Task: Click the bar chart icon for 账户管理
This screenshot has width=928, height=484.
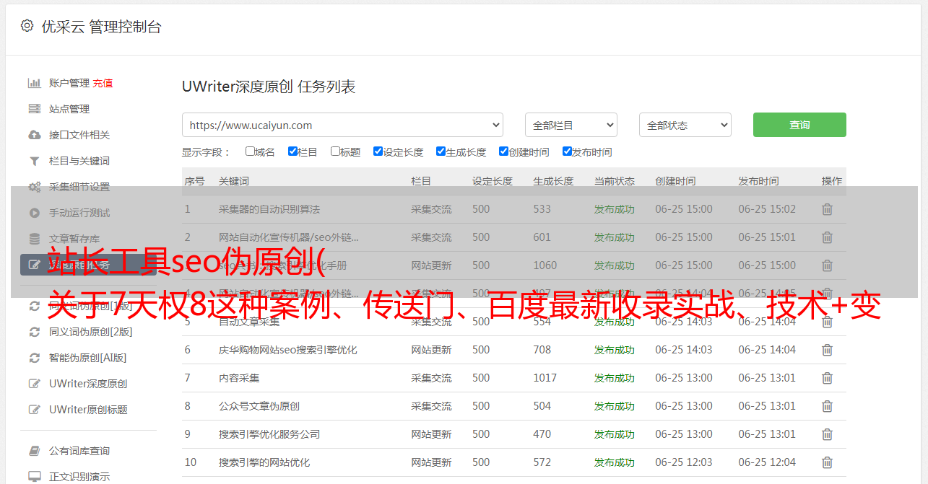Action: 34,83
